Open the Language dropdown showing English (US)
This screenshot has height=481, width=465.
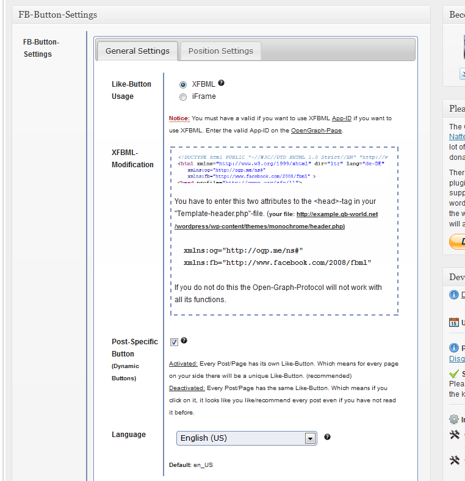pos(240,438)
